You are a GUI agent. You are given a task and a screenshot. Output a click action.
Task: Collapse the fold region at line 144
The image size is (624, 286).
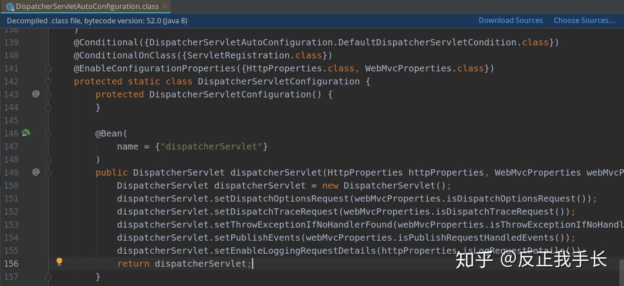coord(48,107)
